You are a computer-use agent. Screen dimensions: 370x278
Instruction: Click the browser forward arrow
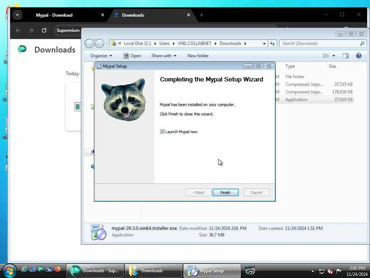pyautogui.click(x=31, y=30)
